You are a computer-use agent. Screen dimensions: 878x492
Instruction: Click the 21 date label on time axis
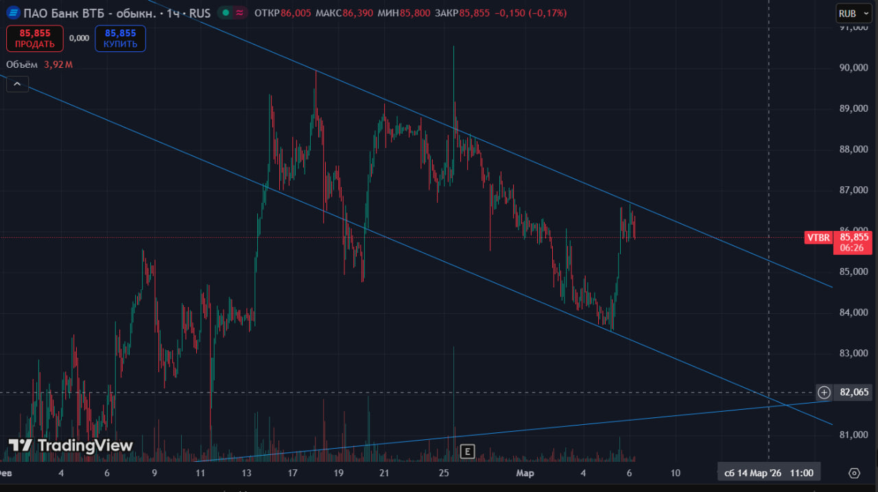[x=385, y=473]
